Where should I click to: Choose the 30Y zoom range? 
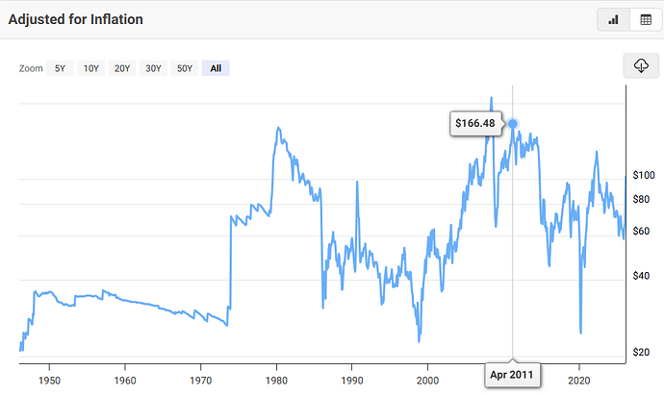(x=153, y=68)
